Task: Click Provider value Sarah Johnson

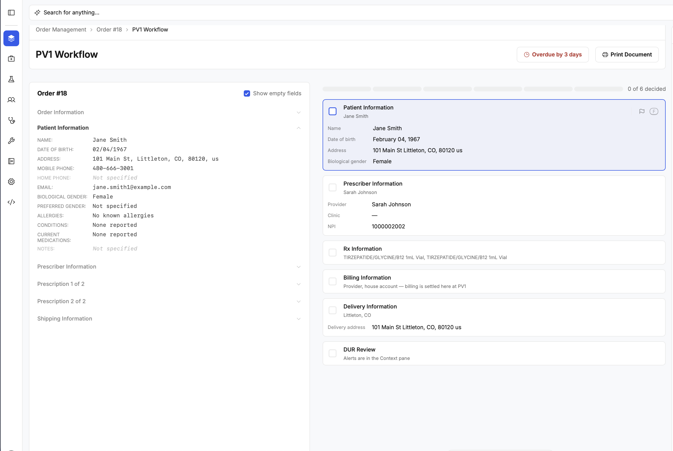Action: click(391, 204)
